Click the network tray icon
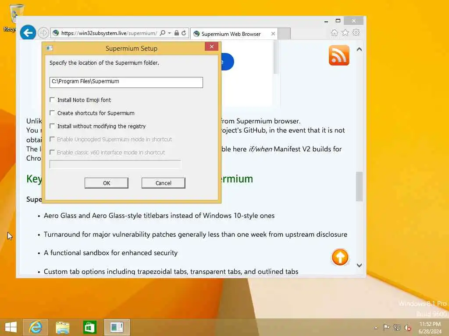Image resolution: width=449 pixels, height=336 pixels. coord(397,327)
